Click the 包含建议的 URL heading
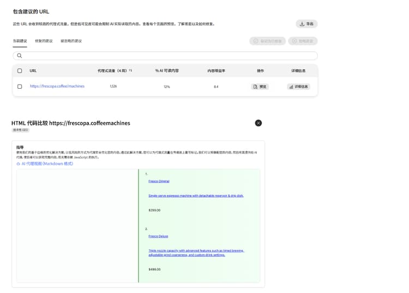 31,11
